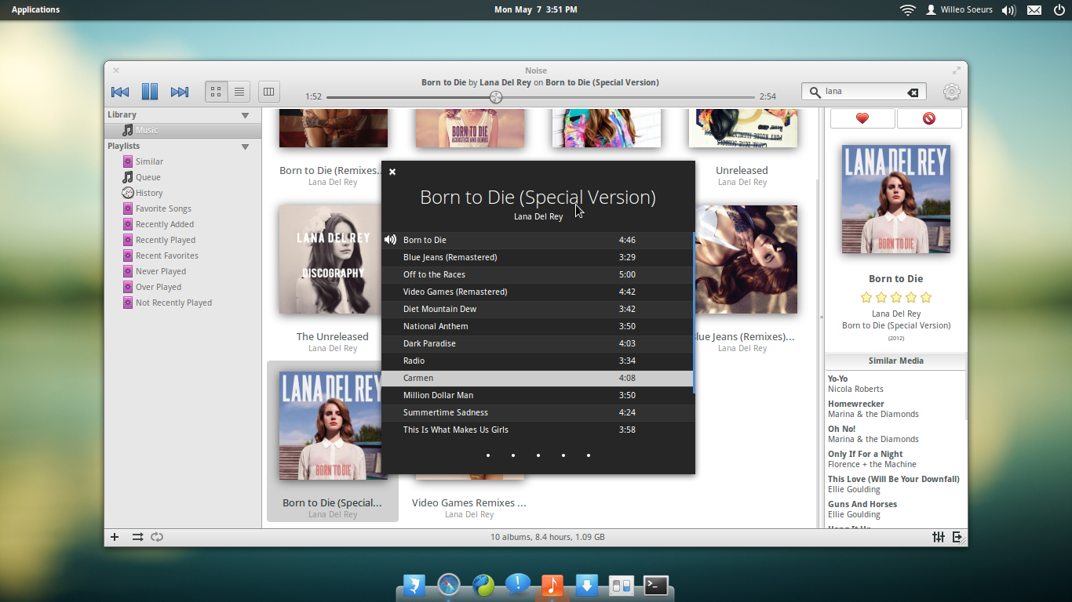This screenshot has width=1072, height=602.
Task: Click in the 'lana' search field
Action: coord(863,92)
